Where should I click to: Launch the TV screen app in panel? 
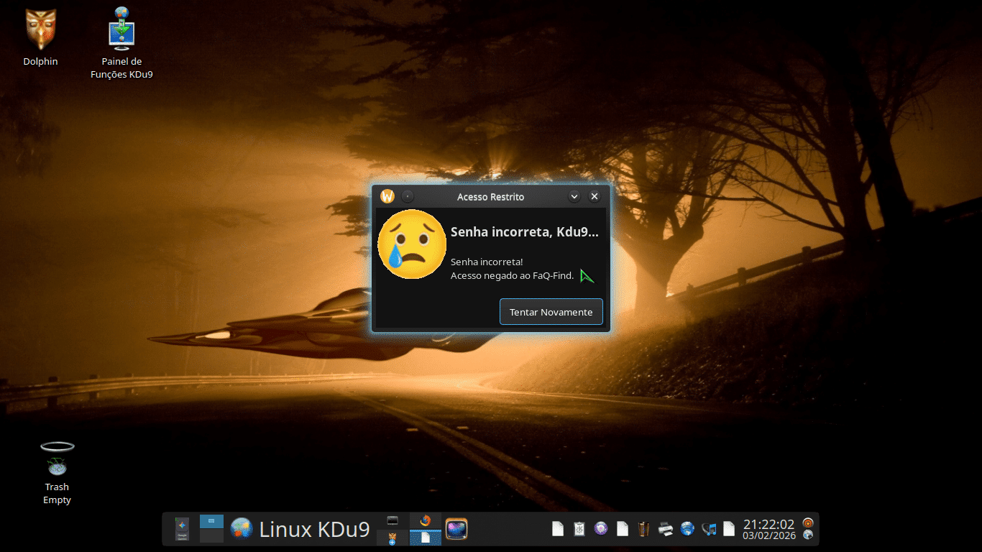click(456, 530)
